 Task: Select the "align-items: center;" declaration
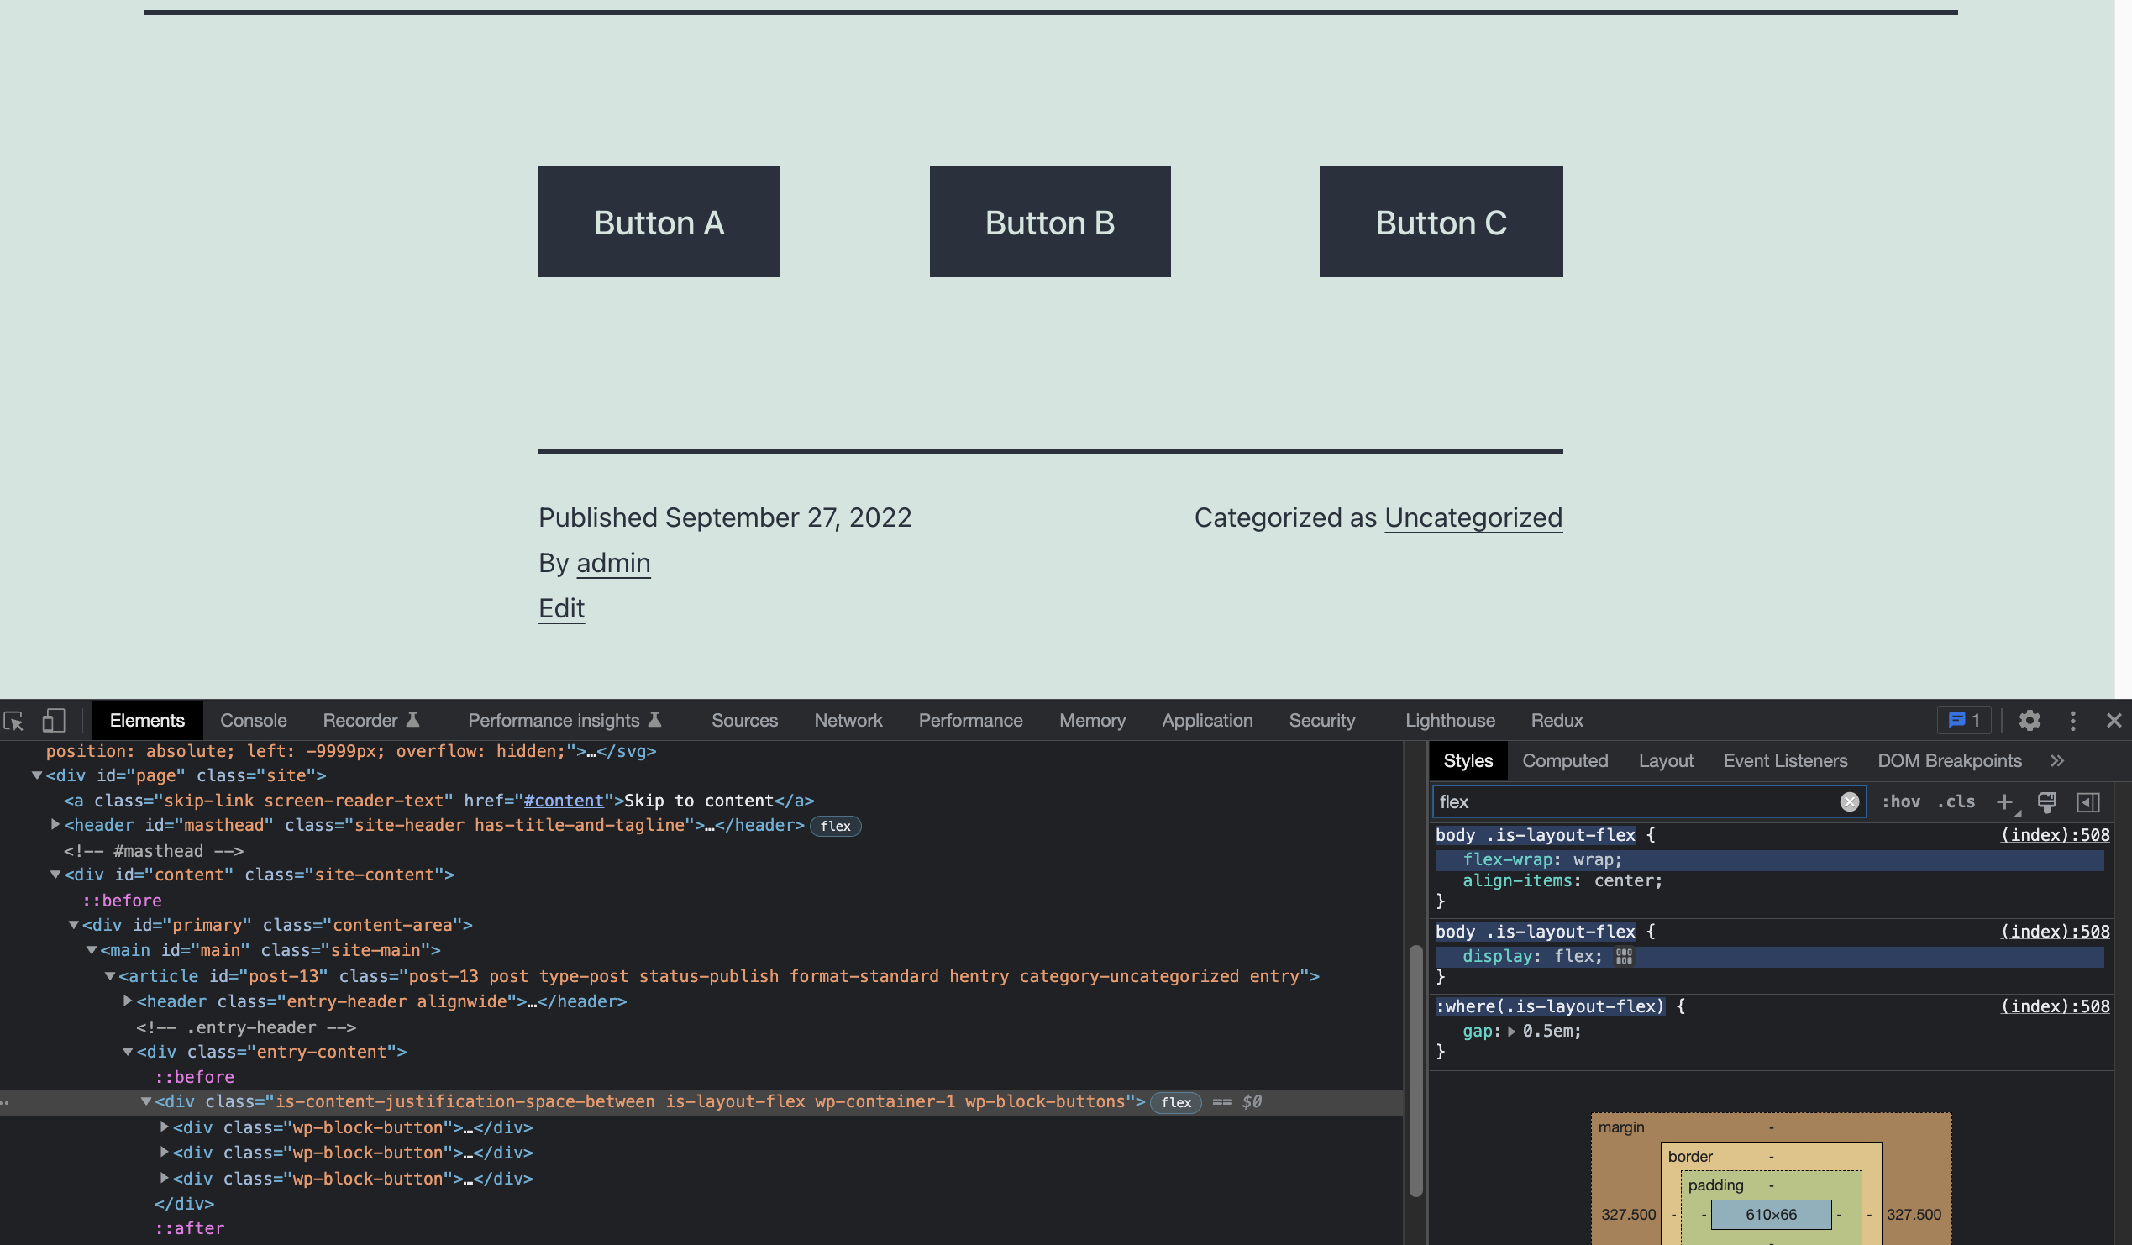(x=1562, y=881)
